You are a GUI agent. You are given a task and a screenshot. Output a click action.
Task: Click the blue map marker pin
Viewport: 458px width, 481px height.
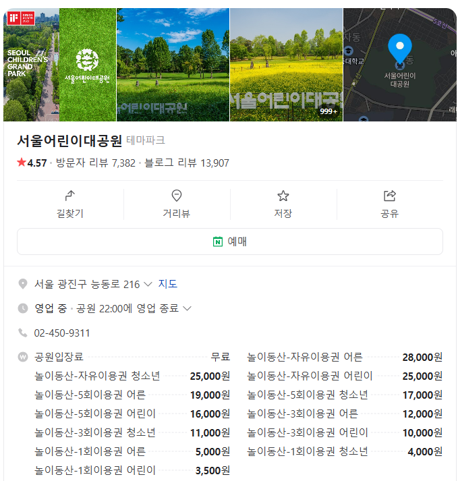[x=400, y=50]
